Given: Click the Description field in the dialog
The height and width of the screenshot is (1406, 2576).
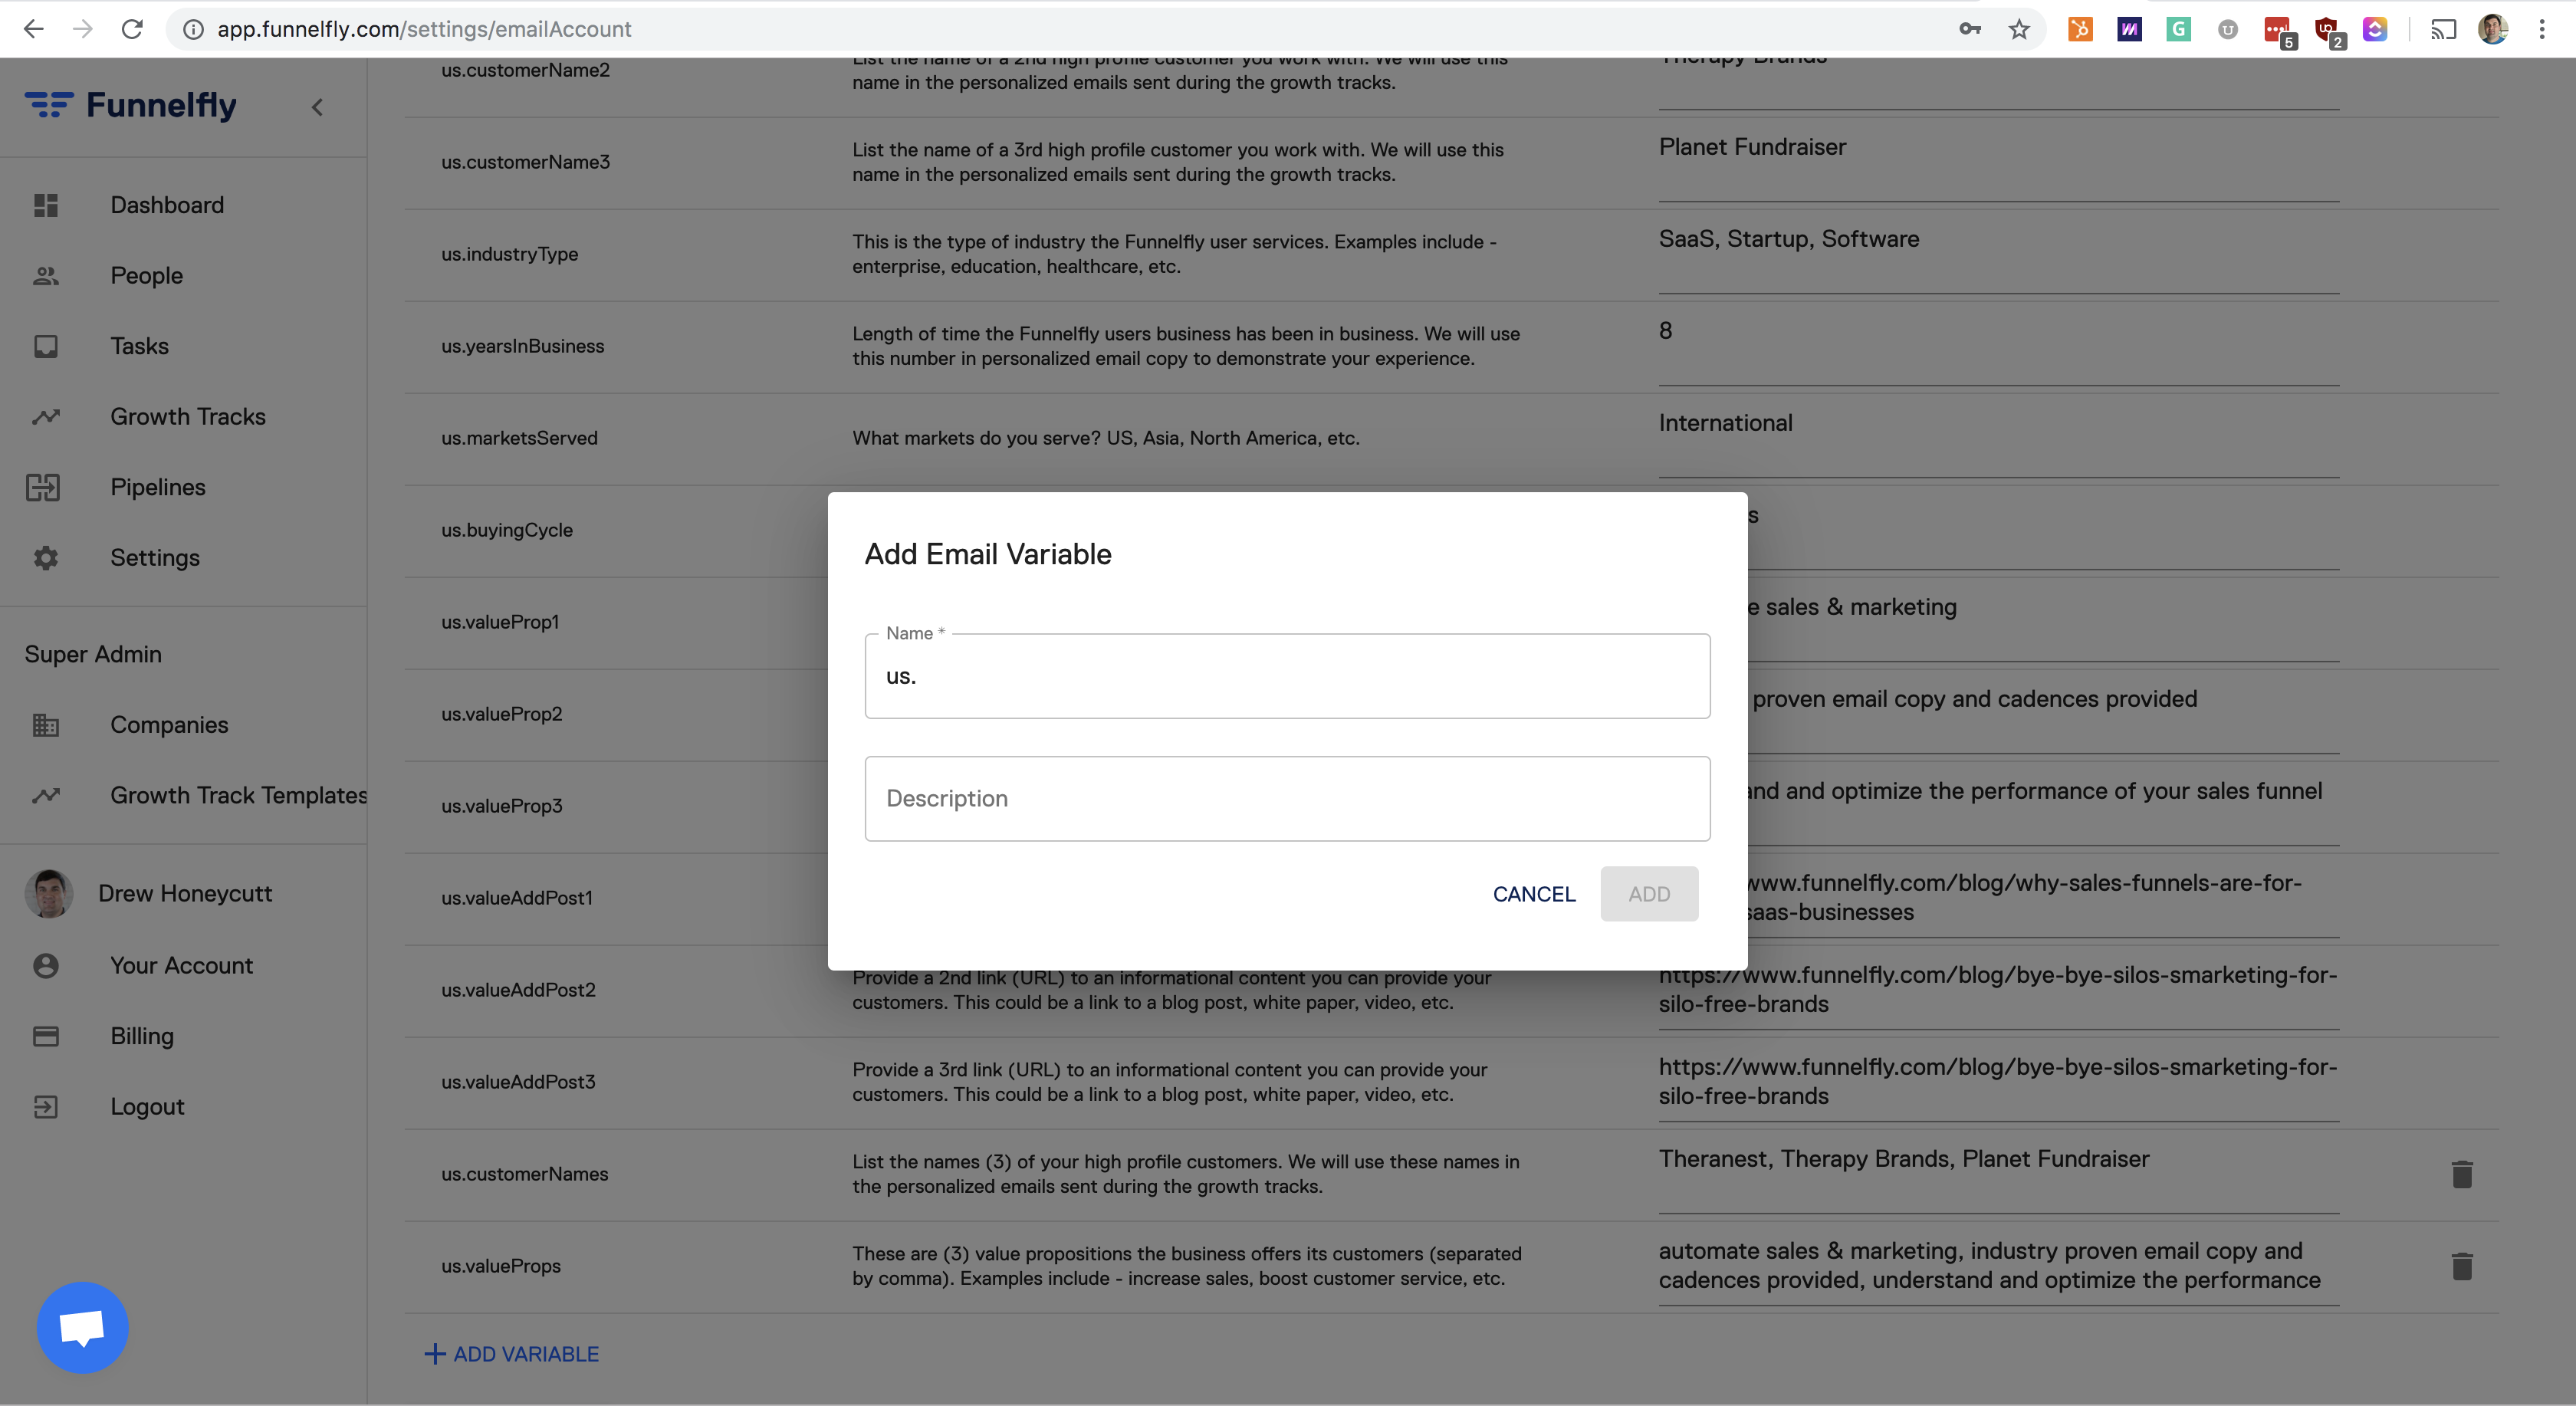Looking at the screenshot, I should [1287, 799].
